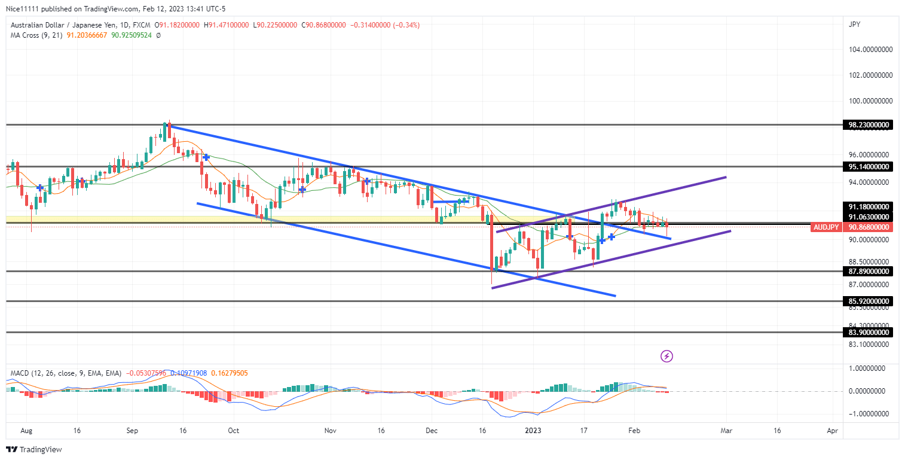
Task: Select the 95.14000000 price level label
Action: click(869, 166)
